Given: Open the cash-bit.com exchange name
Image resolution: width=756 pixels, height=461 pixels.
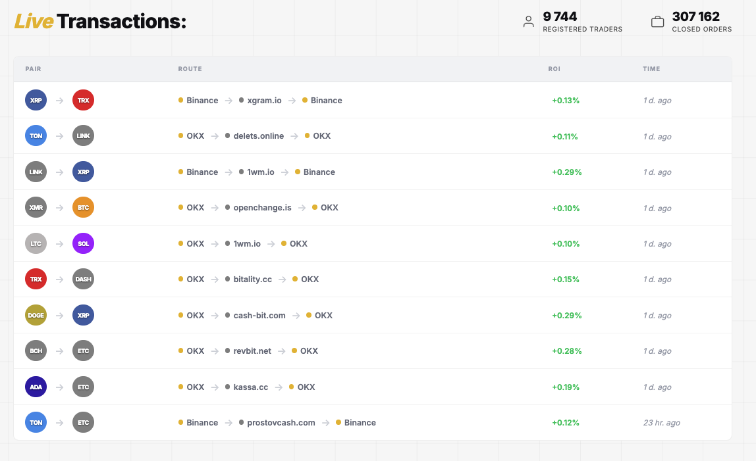Looking at the screenshot, I should tap(259, 315).
